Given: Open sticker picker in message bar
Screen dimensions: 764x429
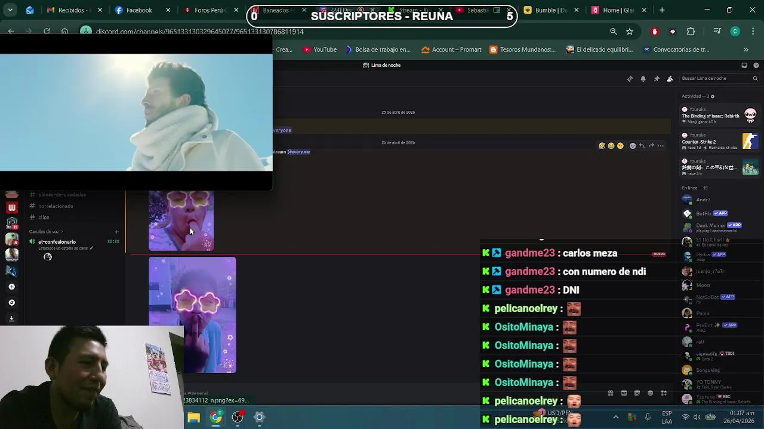Looking at the screenshot, I should pyautogui.click(x=637, y=393).
